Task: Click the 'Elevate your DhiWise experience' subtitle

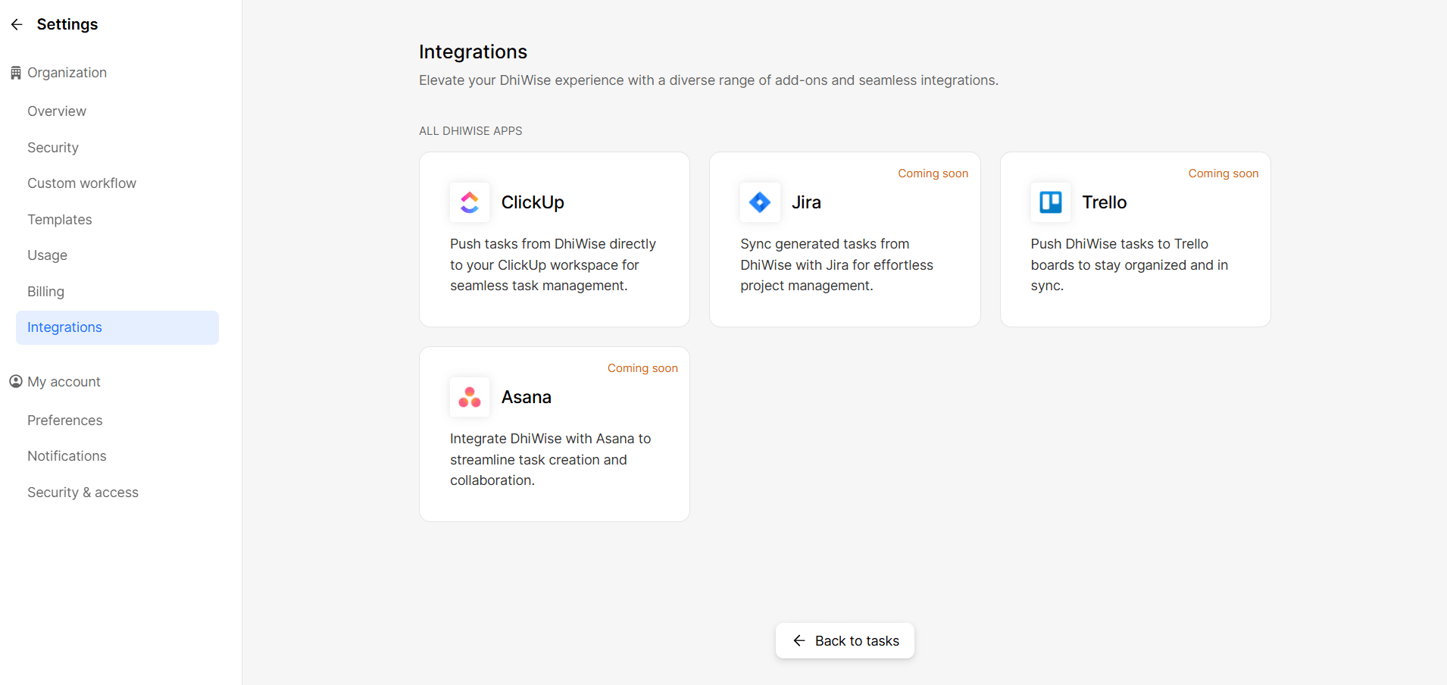Action: coord(708,80)
